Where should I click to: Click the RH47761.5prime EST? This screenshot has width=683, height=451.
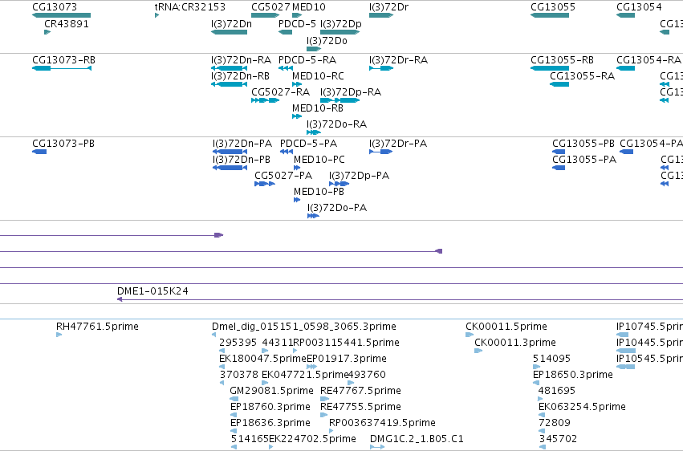pyautogui.click(x=59, y=335)
